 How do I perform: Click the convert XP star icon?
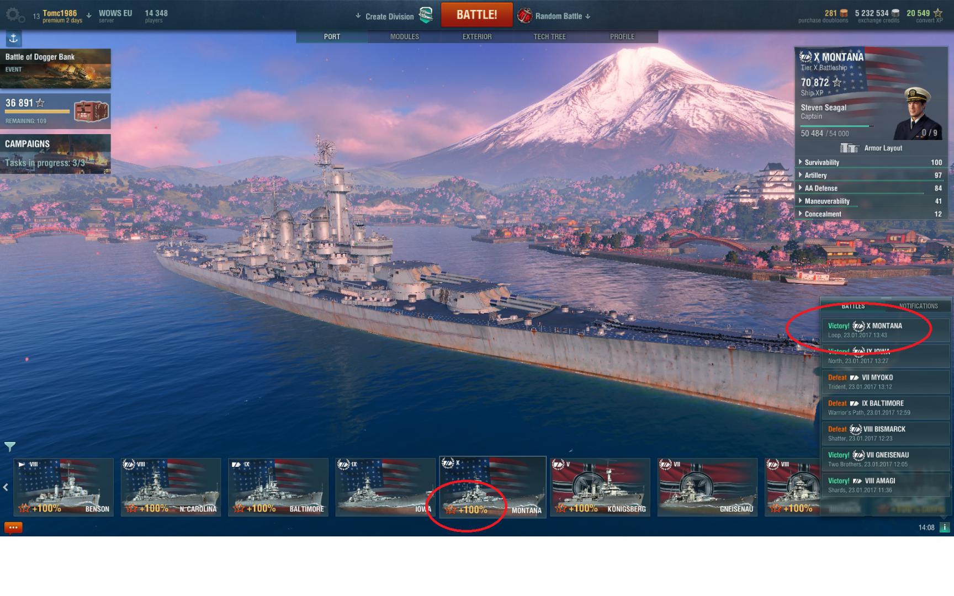[938, 13]
